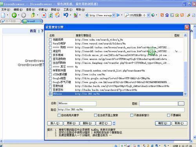The height and width of the screenshot is (147, 196).
Task: Select the 360soso list row
Action: [x=116, y=94]
